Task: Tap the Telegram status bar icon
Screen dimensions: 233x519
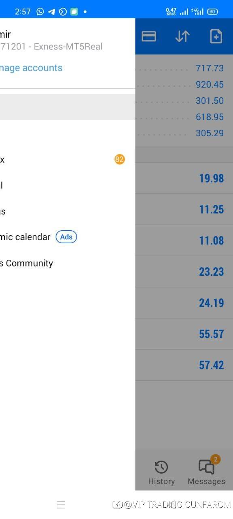Action: pyautogui.click(x=51, y=11)
